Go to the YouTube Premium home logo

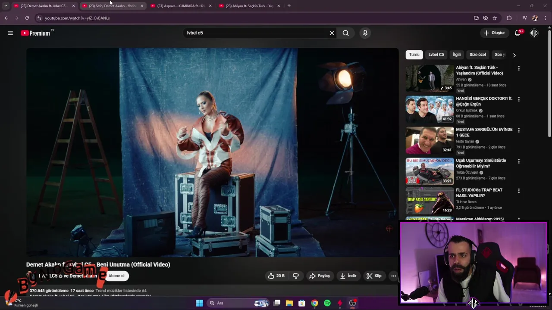[35, 33]
